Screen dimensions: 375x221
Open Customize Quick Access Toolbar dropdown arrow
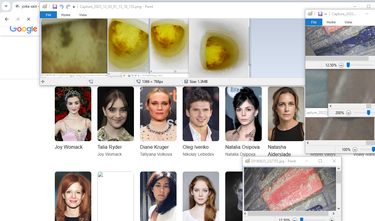[74, 7]
